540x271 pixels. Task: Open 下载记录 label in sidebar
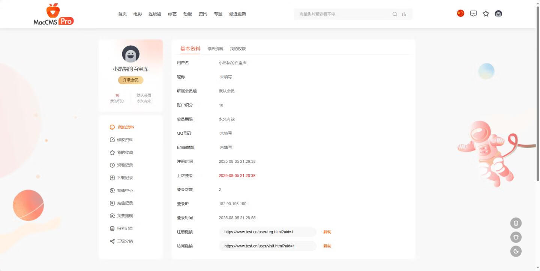[x=125, y=178]
